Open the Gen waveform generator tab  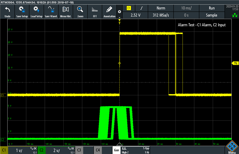click(x=117, y=150)
